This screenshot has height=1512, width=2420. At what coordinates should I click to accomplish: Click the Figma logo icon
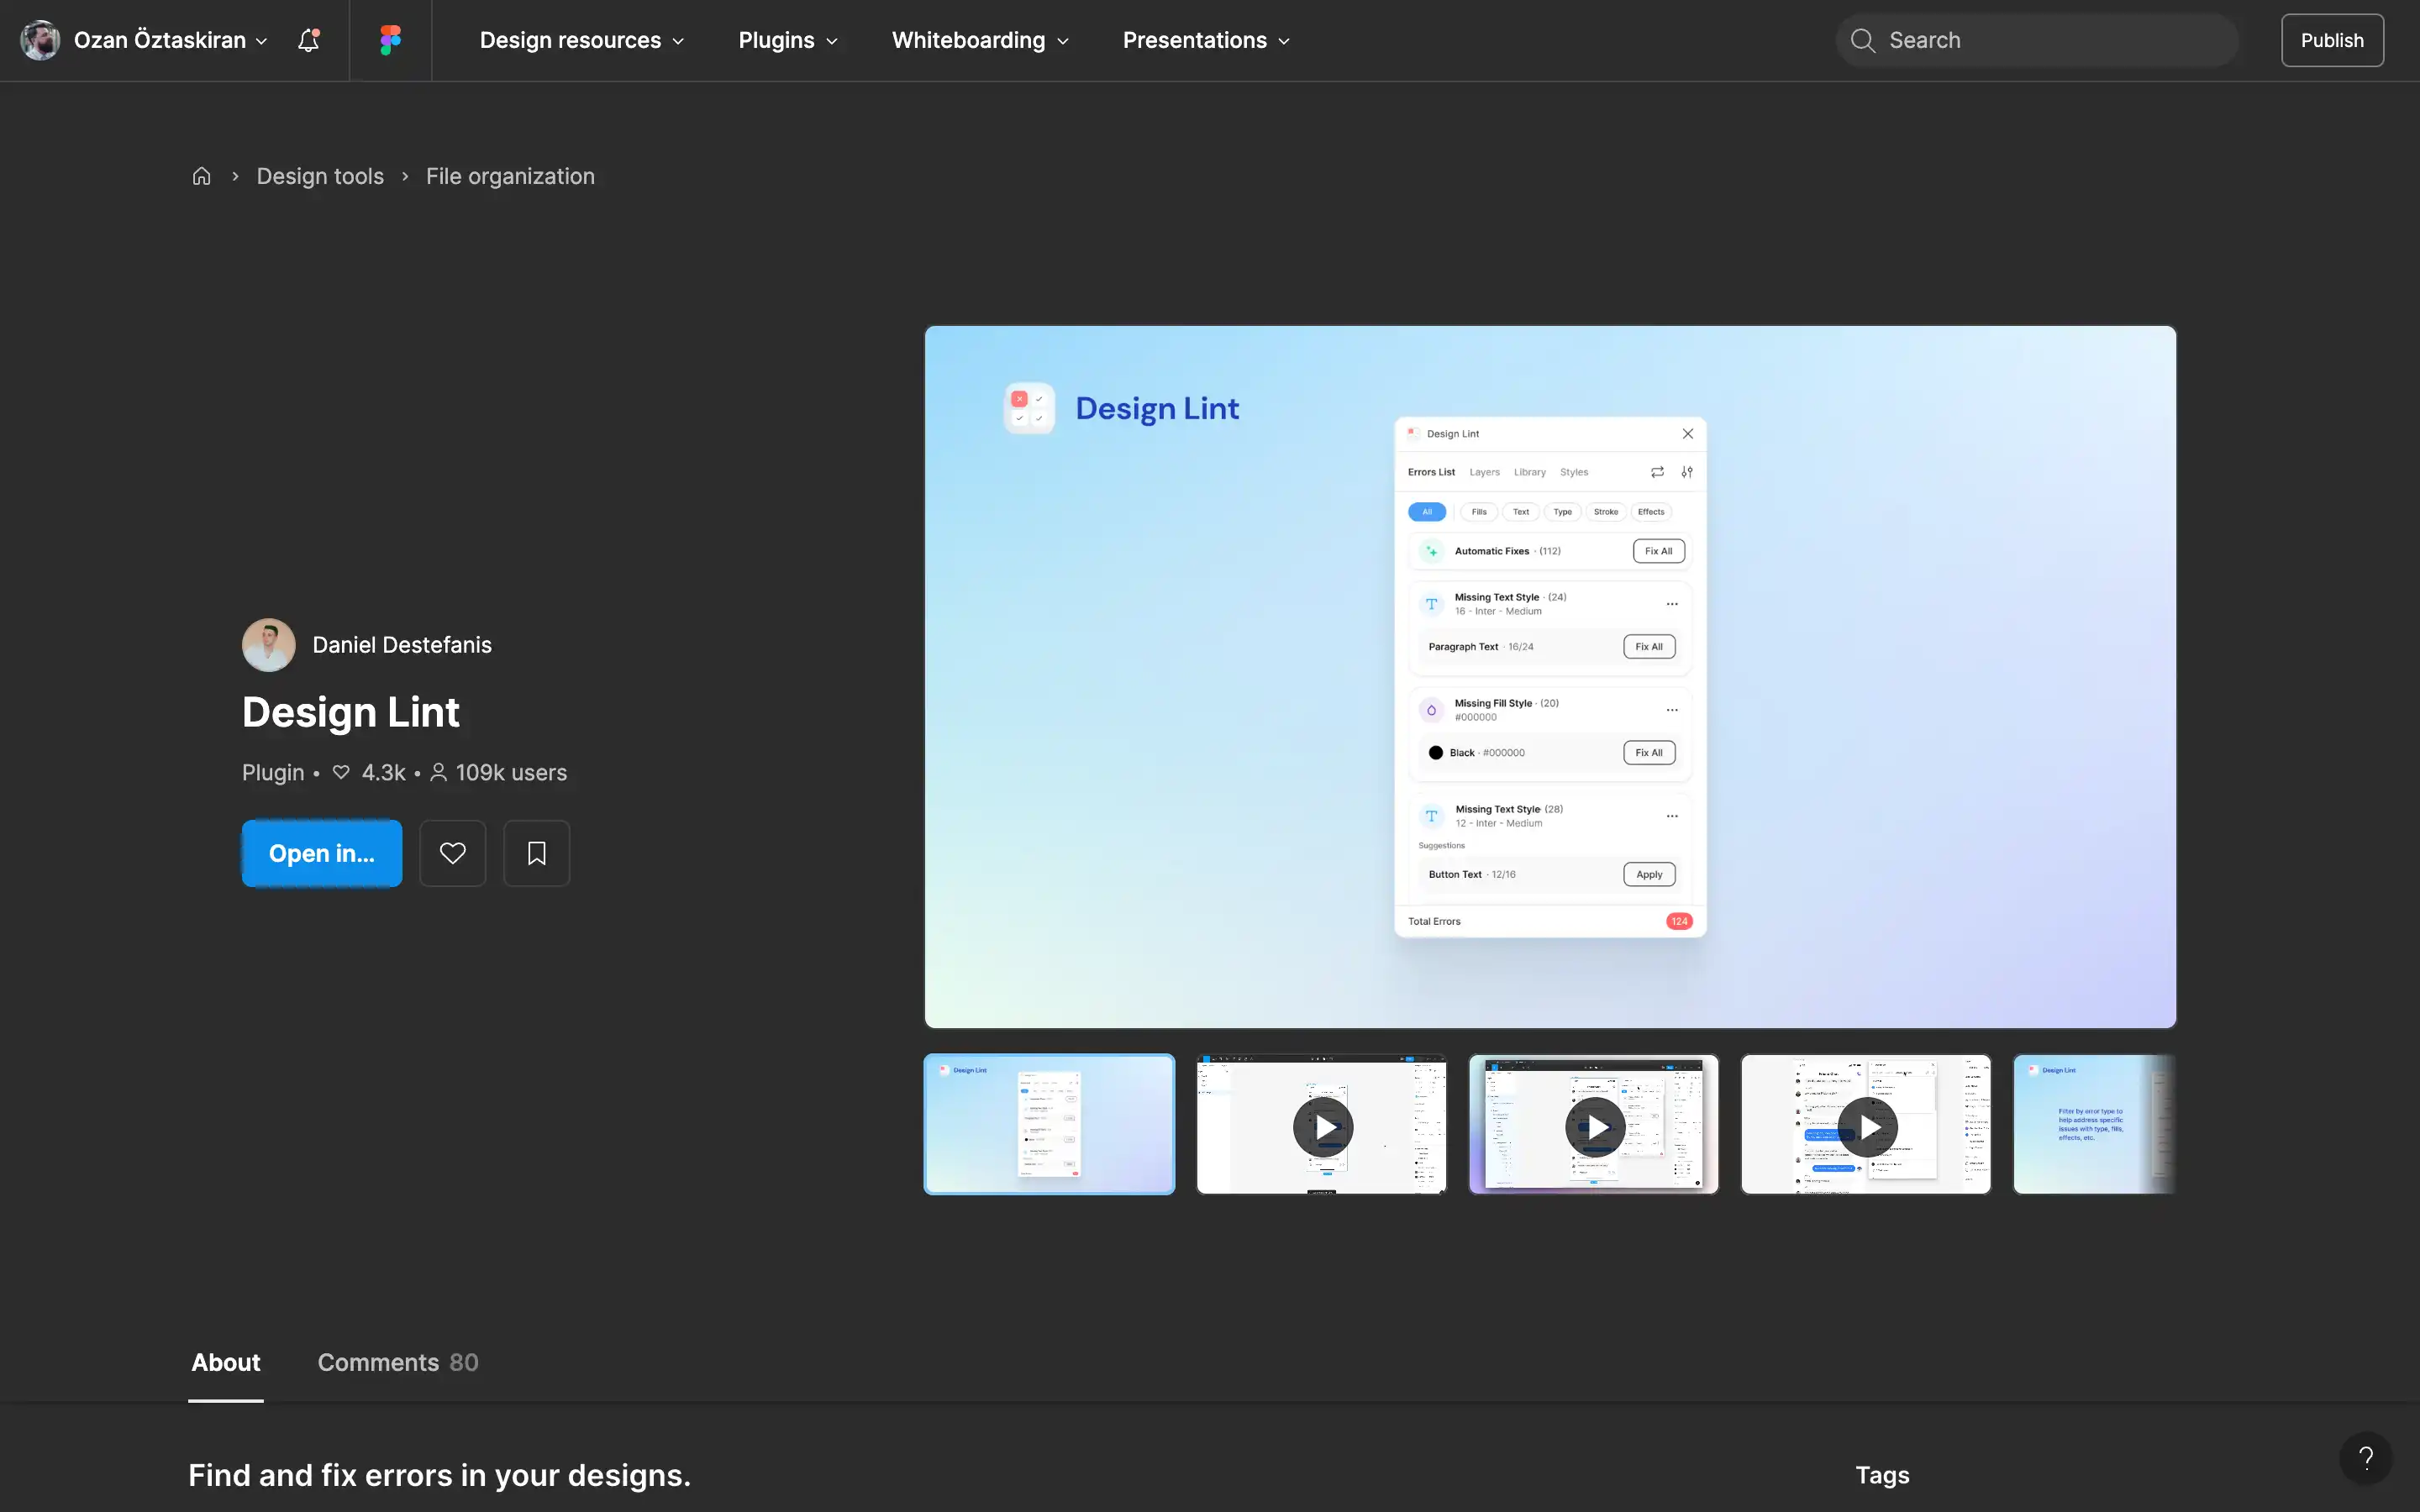[x=390, y=40]
